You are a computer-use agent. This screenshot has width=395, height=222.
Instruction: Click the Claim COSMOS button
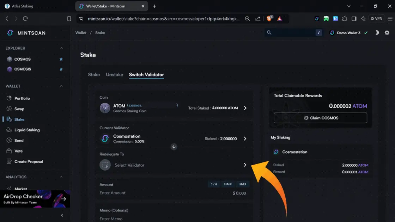pos(320,118)
